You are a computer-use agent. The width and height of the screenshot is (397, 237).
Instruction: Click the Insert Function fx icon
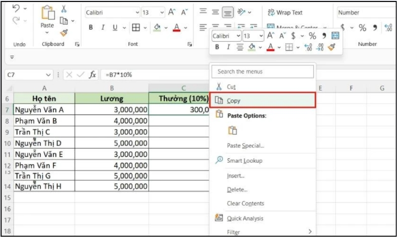point(92,75)
